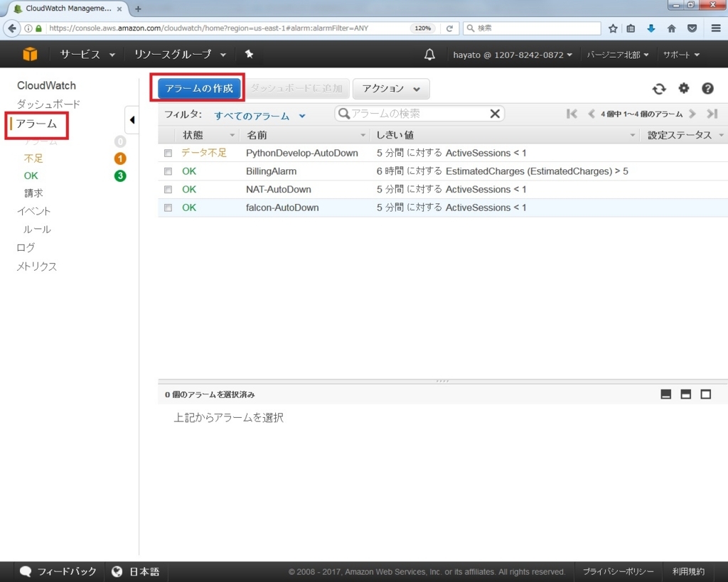Viewport: 728px width, 582px height.
Task: Open the 日本語 language selector
Action: click(135, 571)
